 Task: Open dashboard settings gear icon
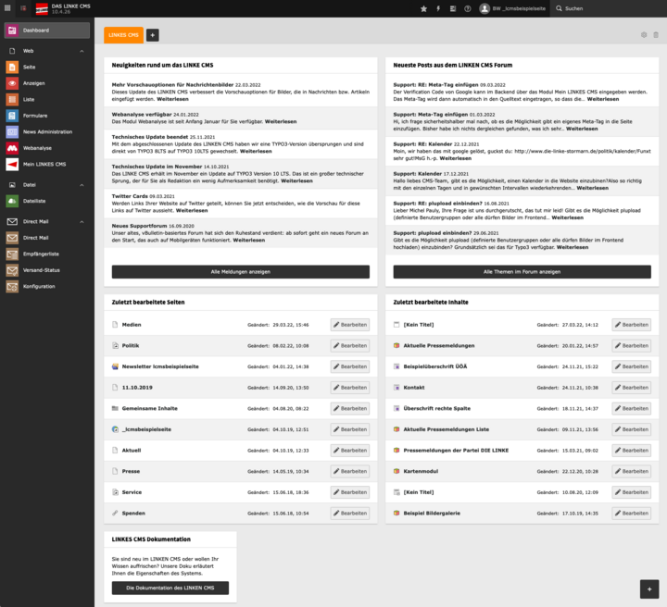[644, 35]
